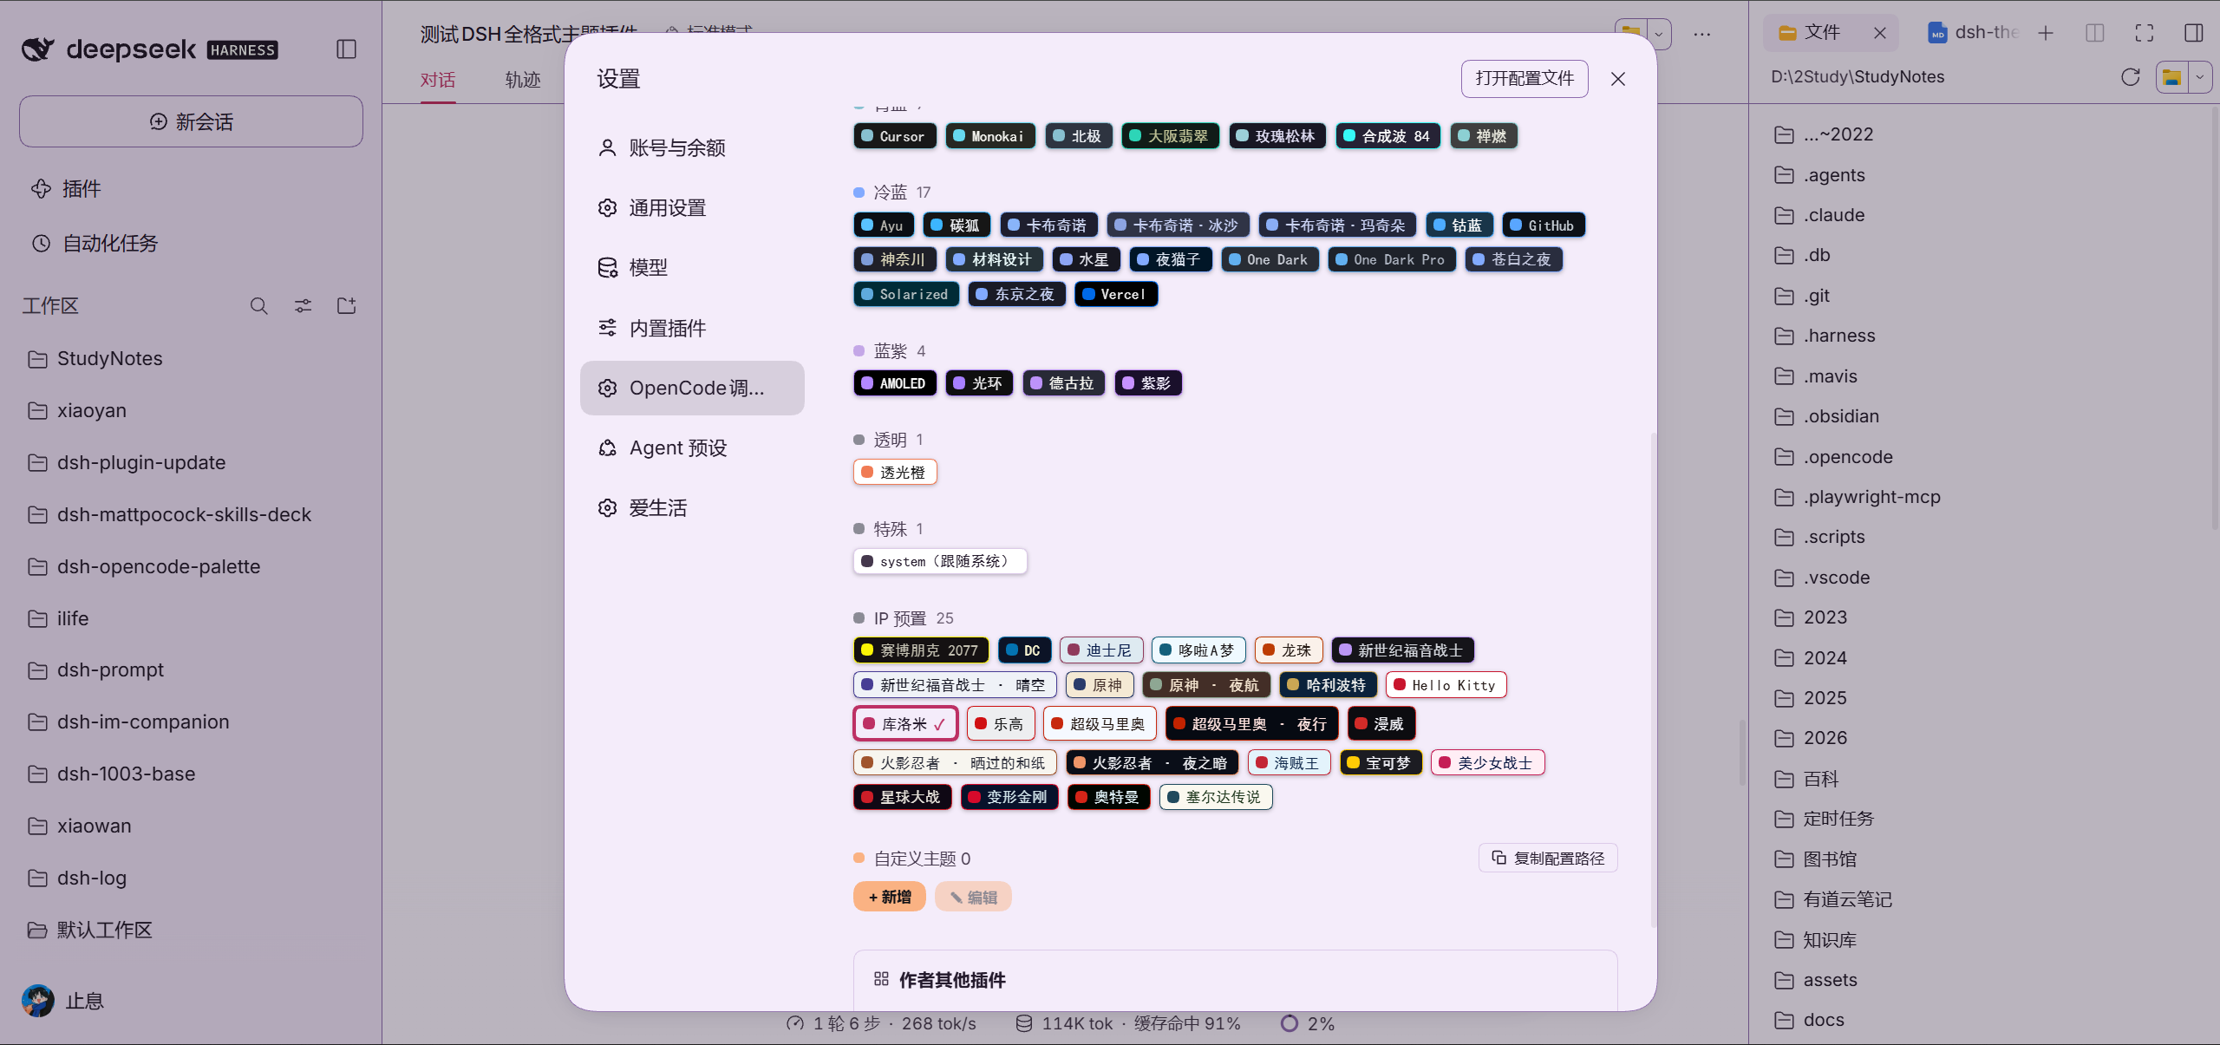Image resolution: width=2220 pixels, height=1045 pixels.
Task: Click 114K tok cache status
Action: pos(1127,1024)
